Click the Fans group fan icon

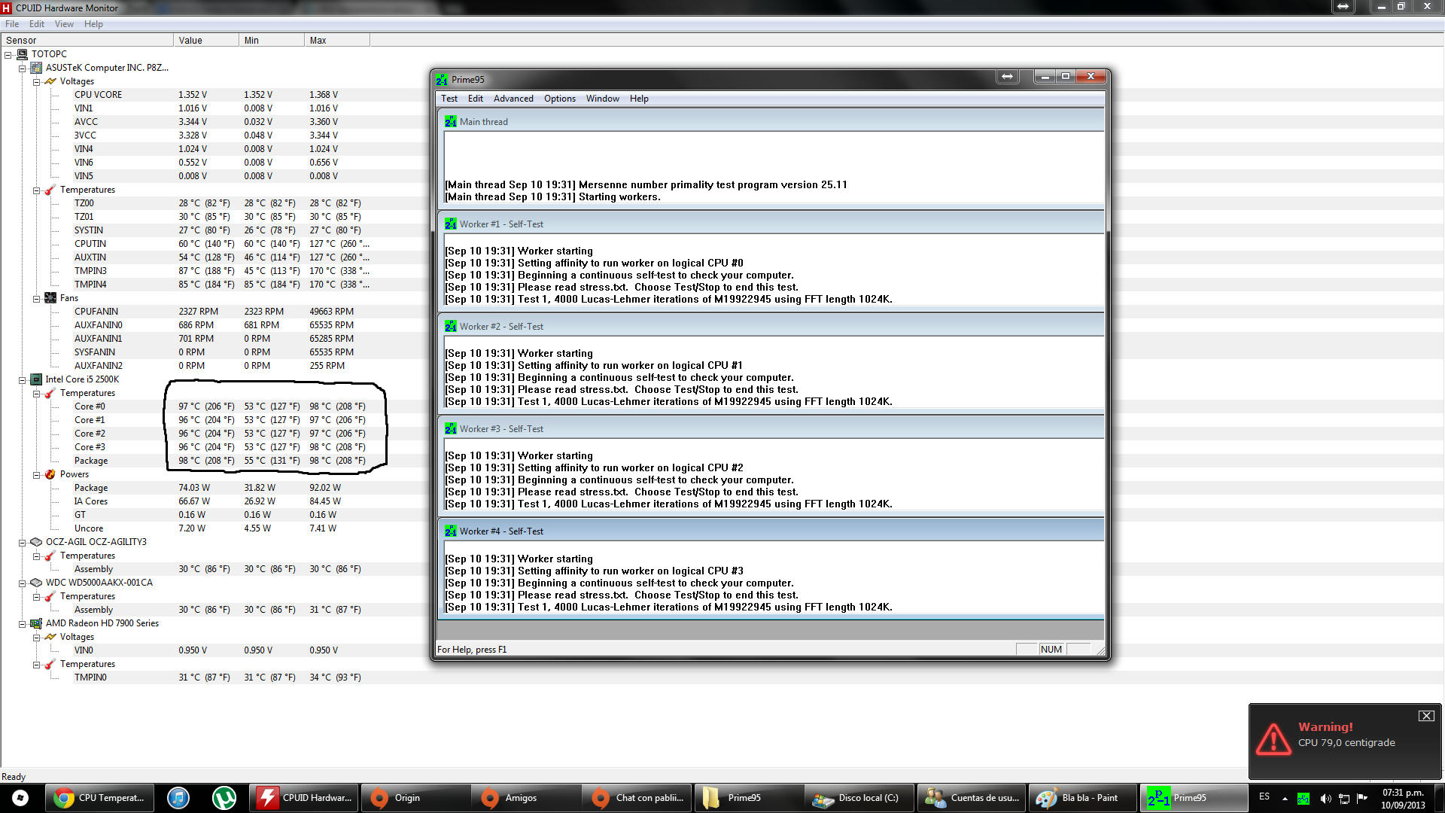50,298
